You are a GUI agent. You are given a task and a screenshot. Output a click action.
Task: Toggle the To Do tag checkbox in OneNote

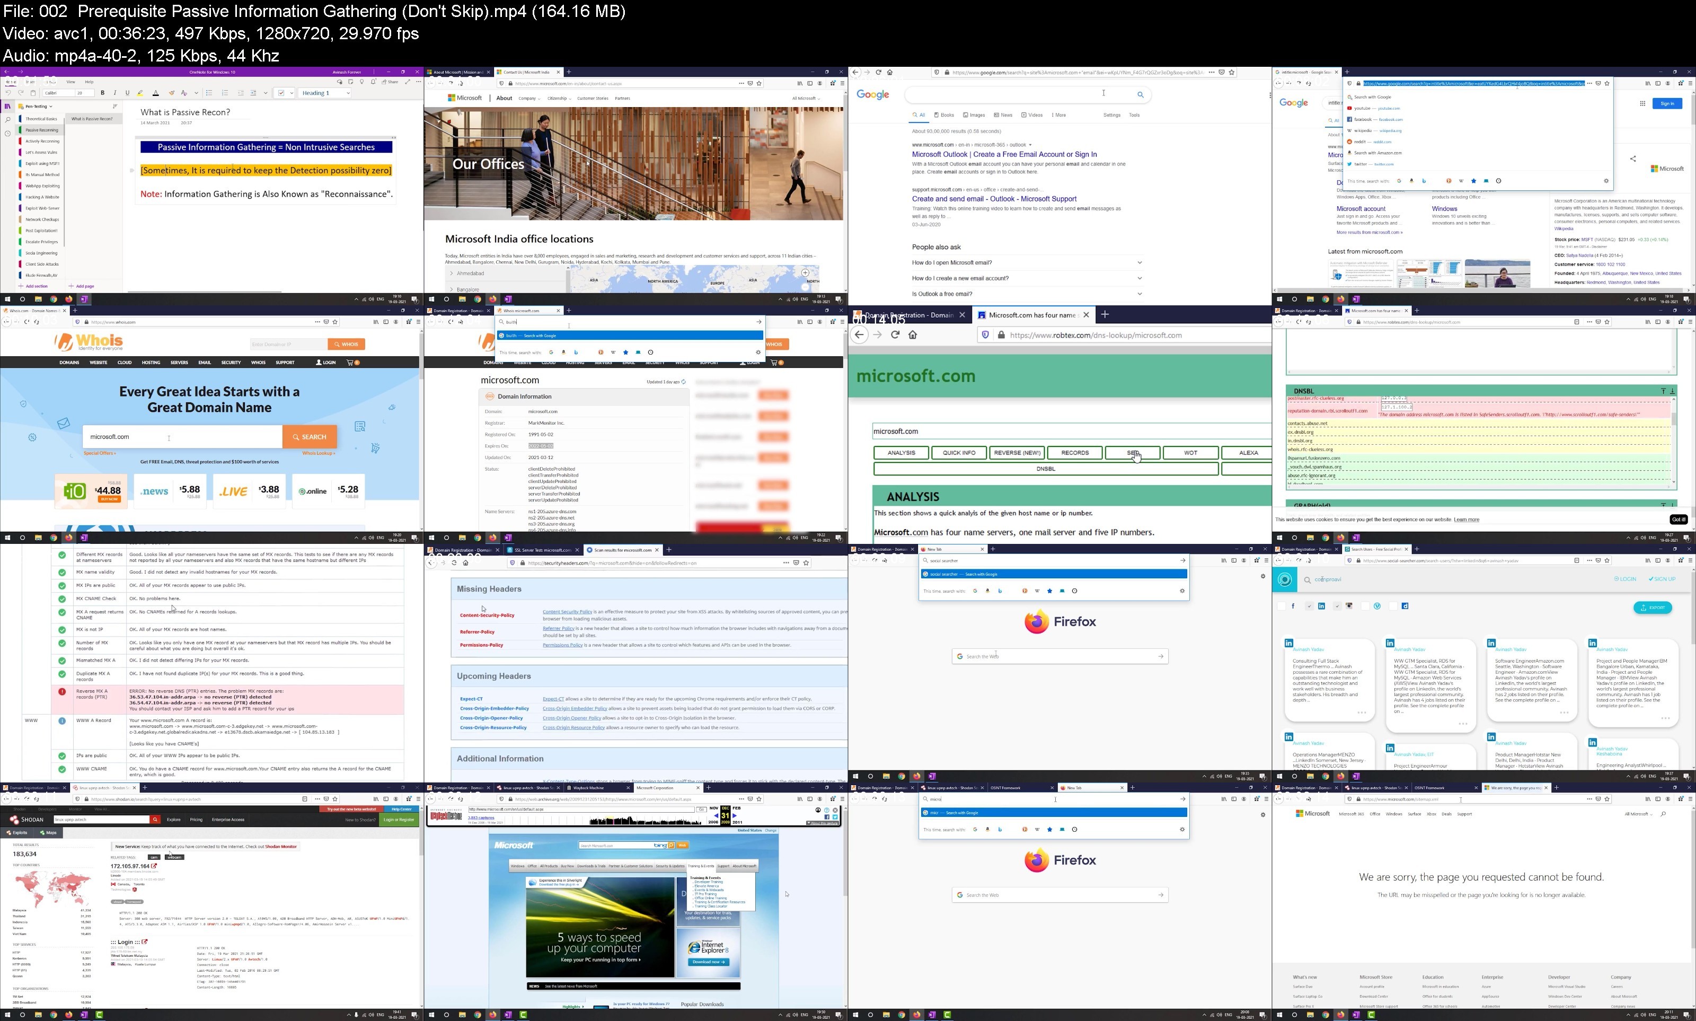281,93
